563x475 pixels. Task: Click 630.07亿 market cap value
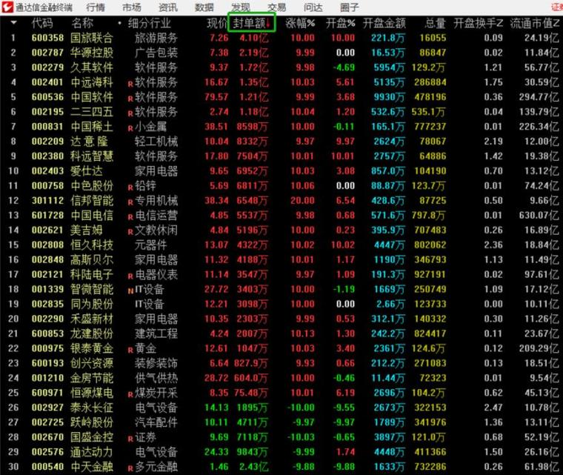tap(539, 215)
